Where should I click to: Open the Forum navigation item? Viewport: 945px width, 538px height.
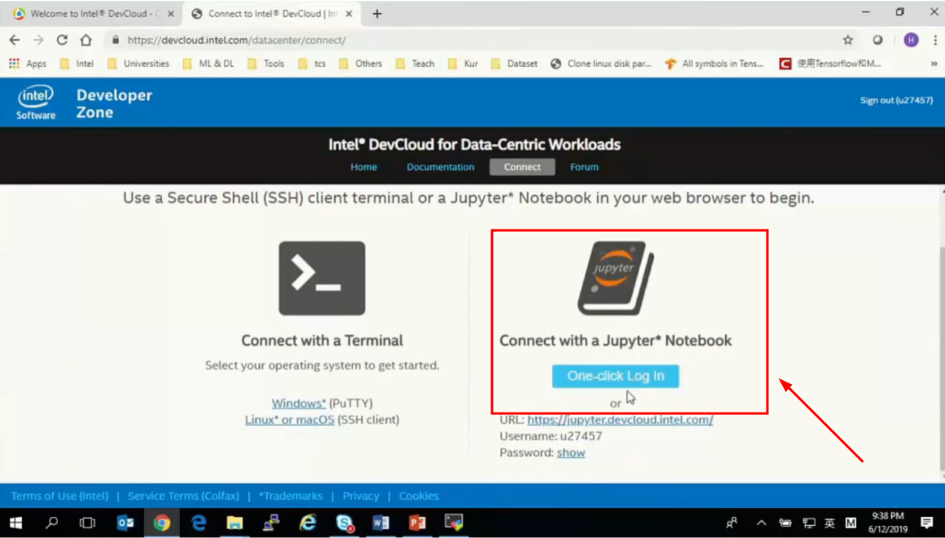(x=584, y=167)
